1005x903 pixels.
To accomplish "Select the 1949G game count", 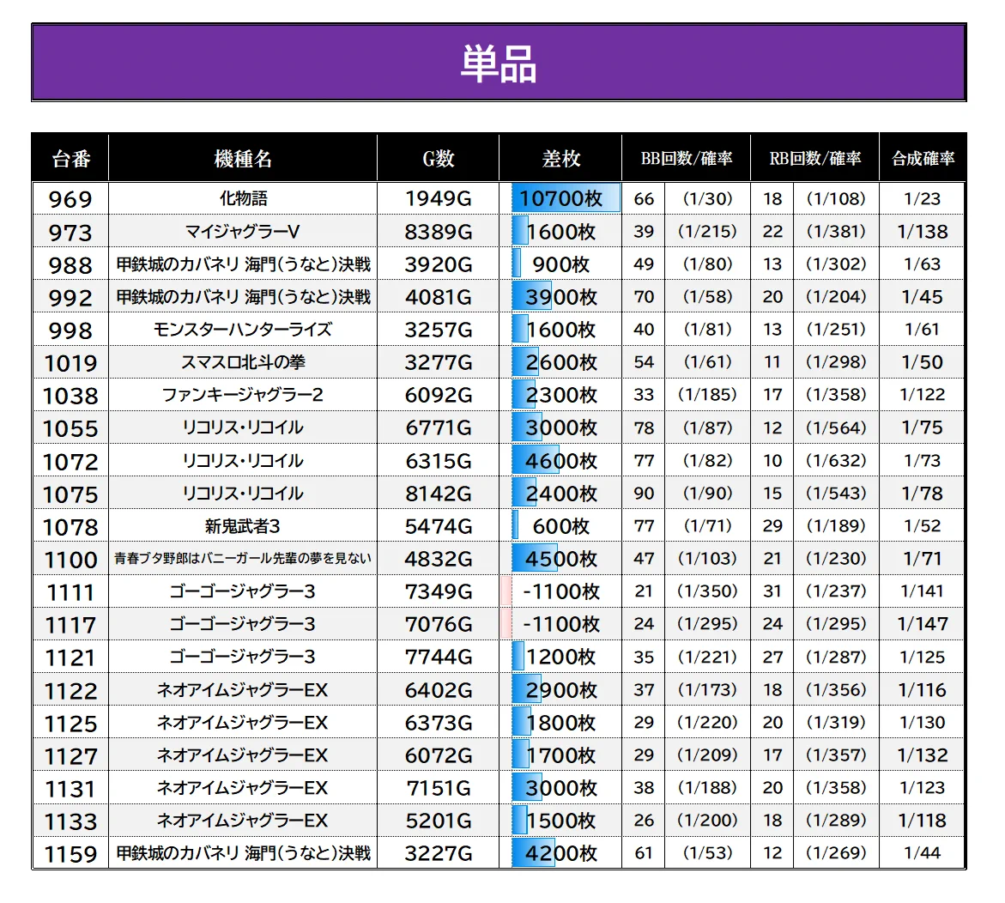I will (x=439, y=198).
